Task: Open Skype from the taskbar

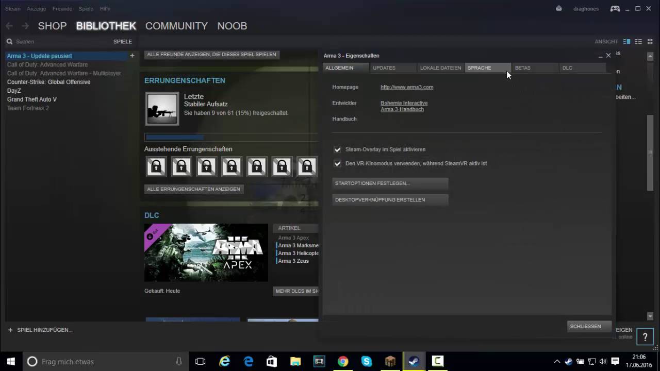Action: 367,362
